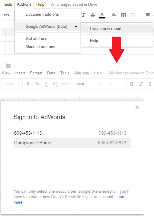The width and height of the screenshot is (154, 216).
Task: Click the borders grid icon
Action: (124, 15)
